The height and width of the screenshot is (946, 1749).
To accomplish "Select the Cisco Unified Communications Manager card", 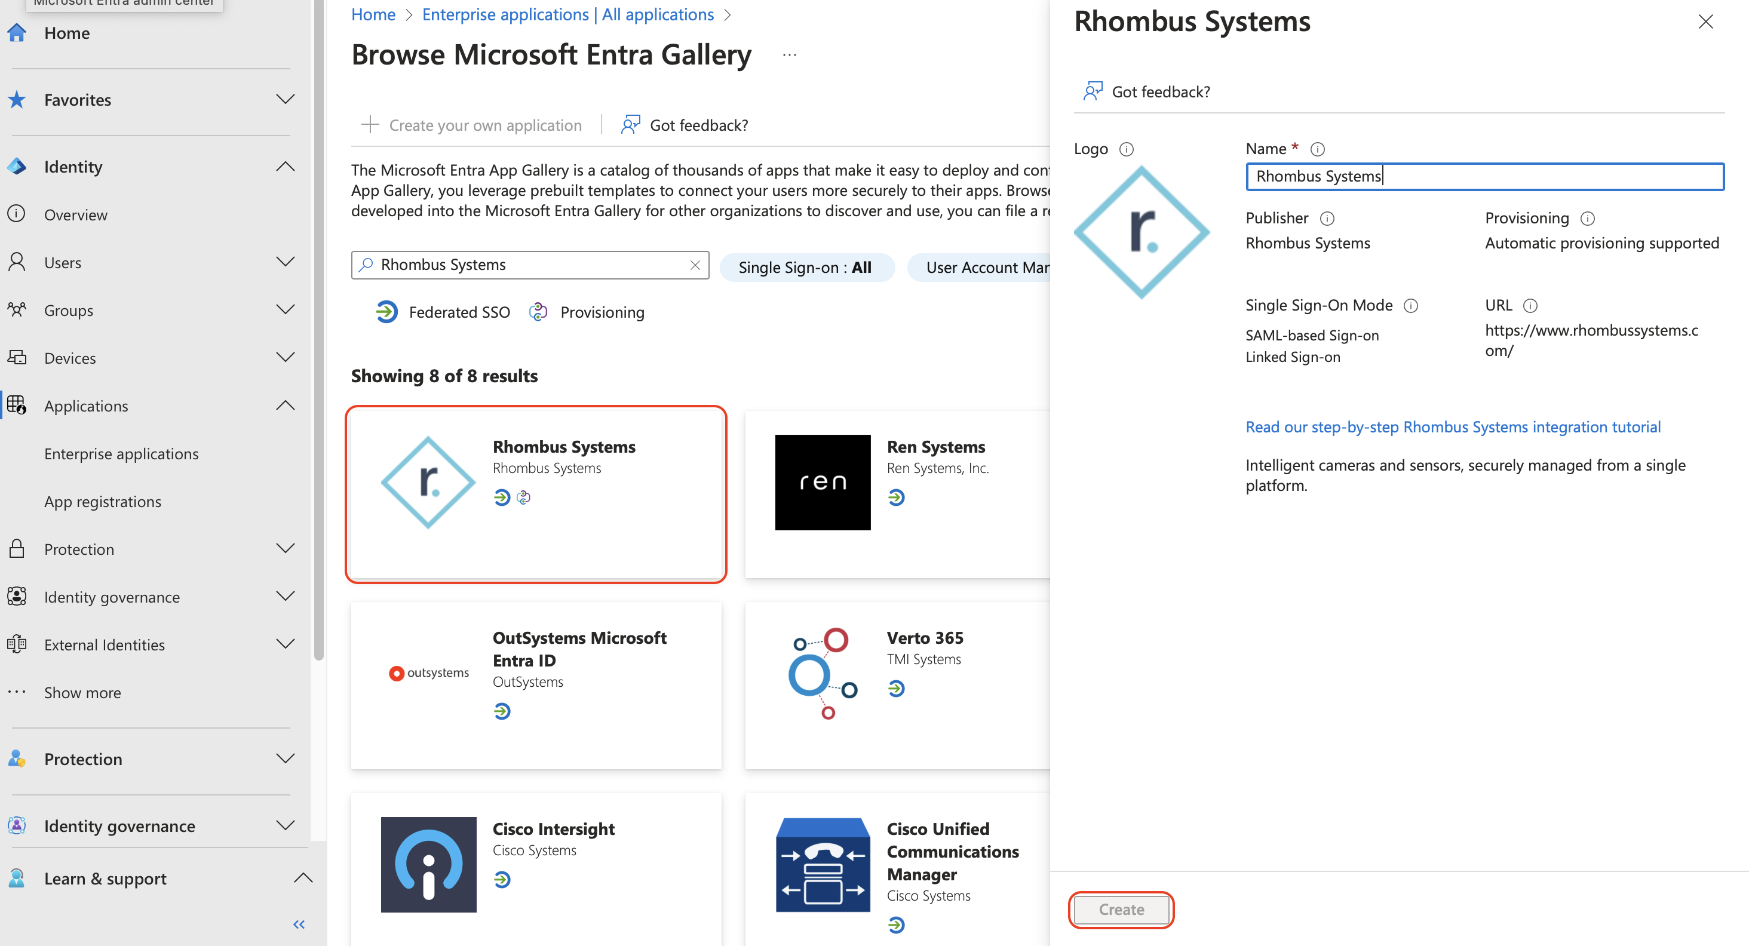I will (x=897, y=868).
